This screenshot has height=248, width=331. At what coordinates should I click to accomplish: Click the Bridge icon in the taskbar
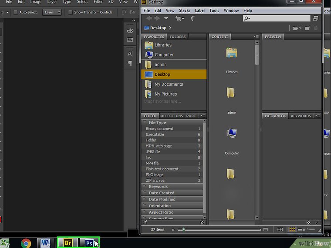[x=68, y=243]
